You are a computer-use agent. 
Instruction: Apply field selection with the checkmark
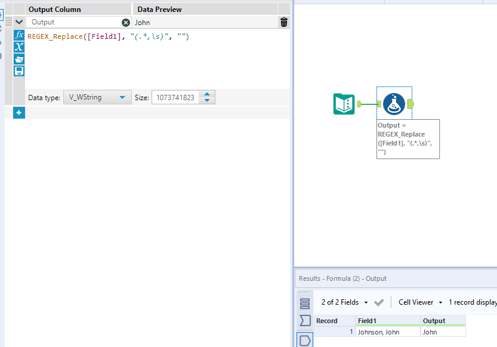[x=378, y=302]
